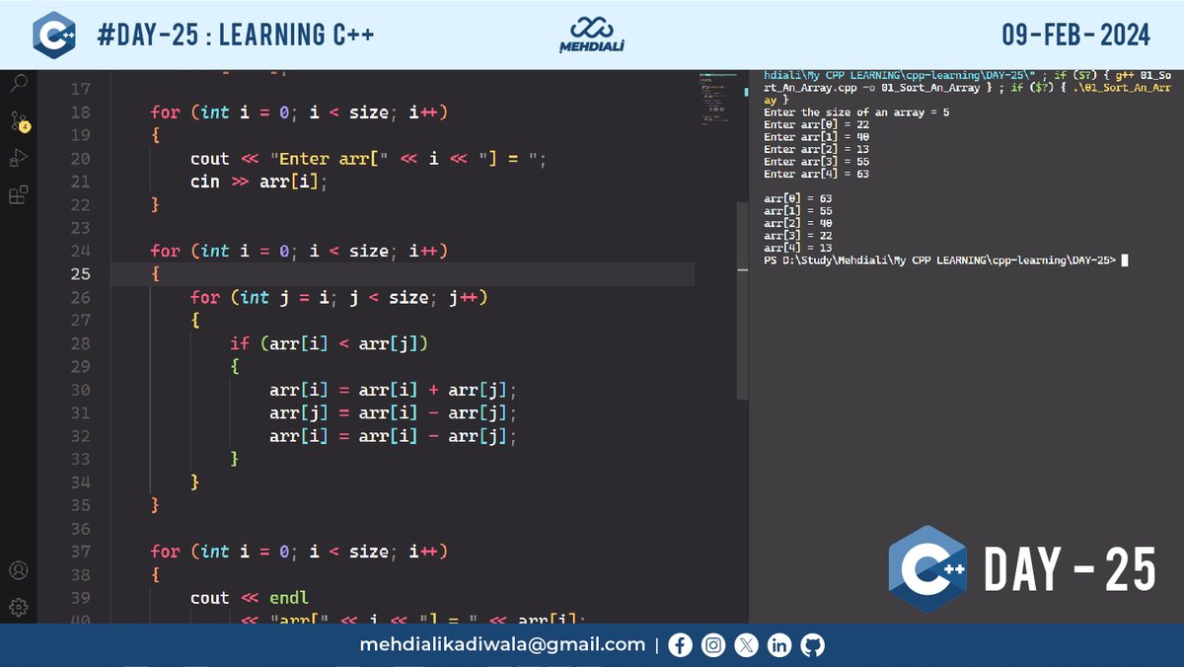Screen dimensions: 1184x667
Task: Open the GitHub profile icon
Action: click(813, 645)
